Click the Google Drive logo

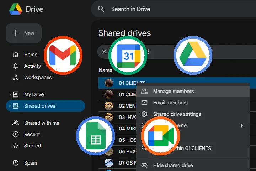point(16,9)
